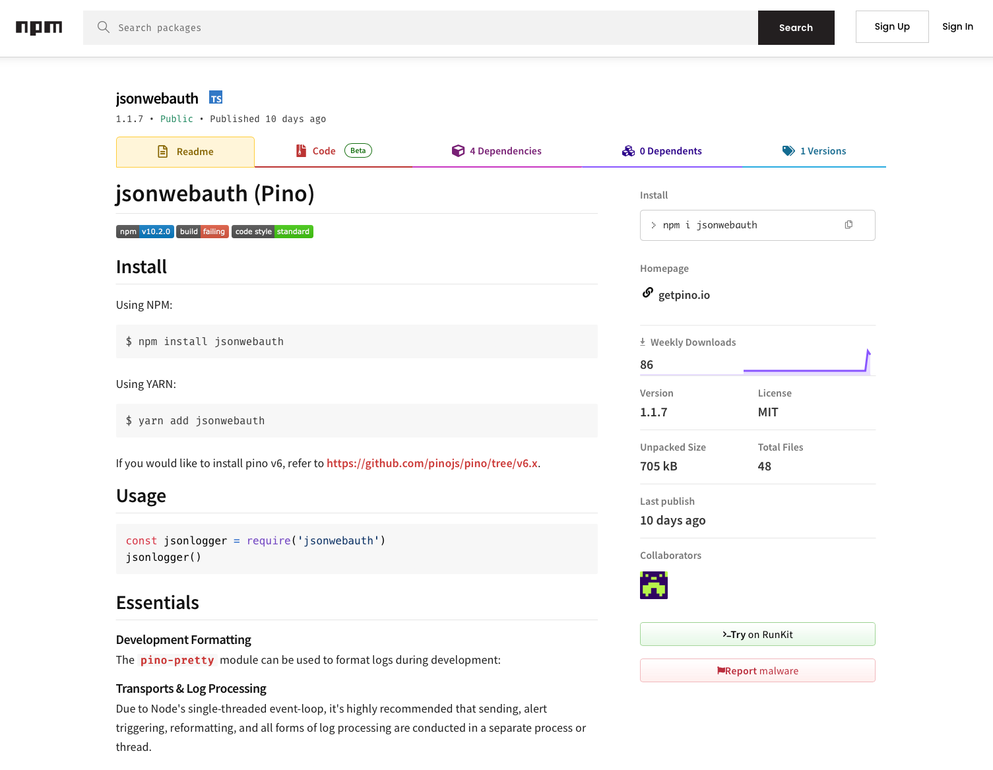Viewport: 993px width, 770px height.
Task: Click the 'npm install jsonwebauth' code block
Action: point(357,342)
